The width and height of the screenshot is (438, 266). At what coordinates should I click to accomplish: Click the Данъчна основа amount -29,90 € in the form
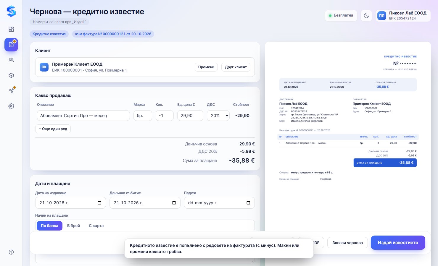tap(246, 144)
